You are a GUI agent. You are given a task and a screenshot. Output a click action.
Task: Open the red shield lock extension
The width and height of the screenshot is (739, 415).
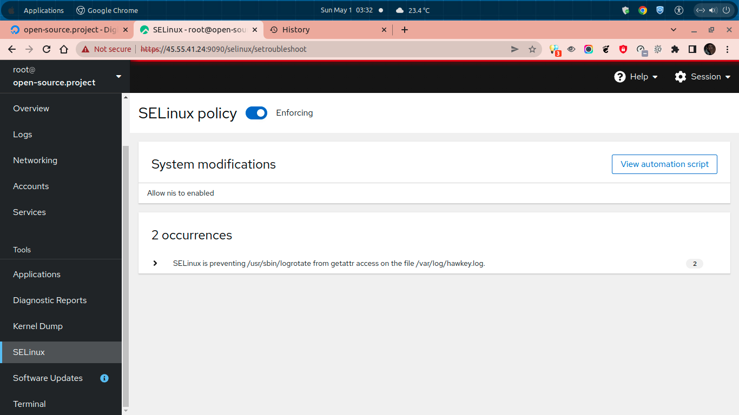pos(623,49)
